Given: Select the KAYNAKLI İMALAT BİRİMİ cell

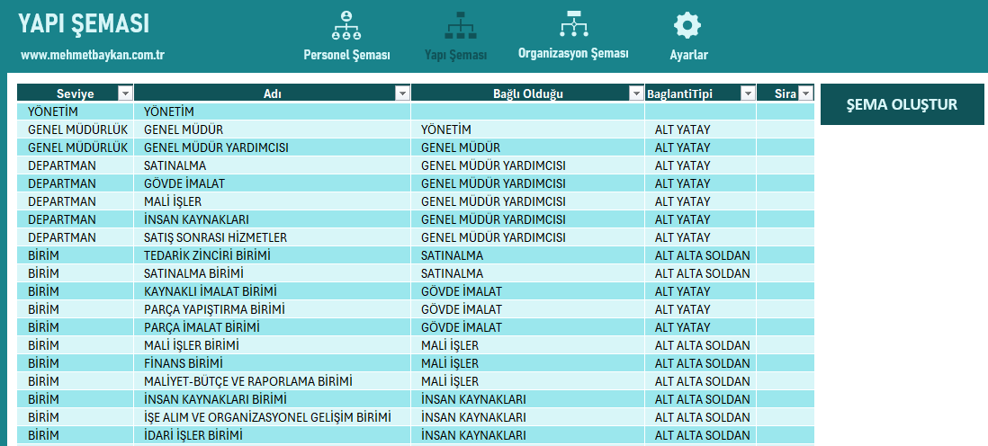Looking at the screenshot, I should tap(273, 291).
